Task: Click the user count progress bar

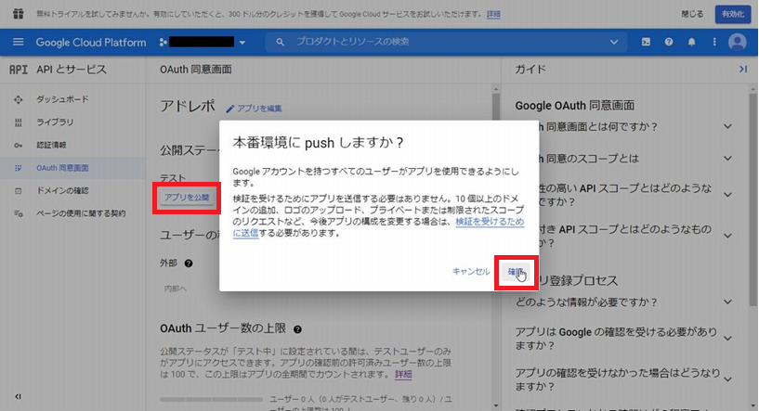Action: click(212, 399)
